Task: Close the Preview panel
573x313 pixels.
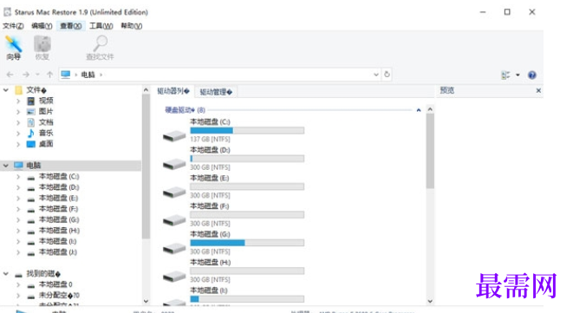Action: 538,90
